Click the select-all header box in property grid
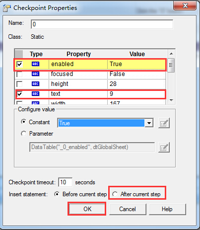 point(19,54)
